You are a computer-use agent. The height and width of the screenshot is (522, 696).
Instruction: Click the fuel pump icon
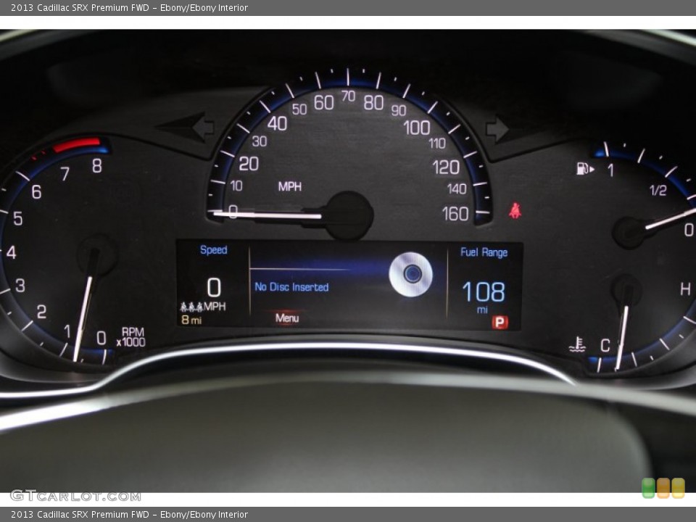tap(585, 169)
